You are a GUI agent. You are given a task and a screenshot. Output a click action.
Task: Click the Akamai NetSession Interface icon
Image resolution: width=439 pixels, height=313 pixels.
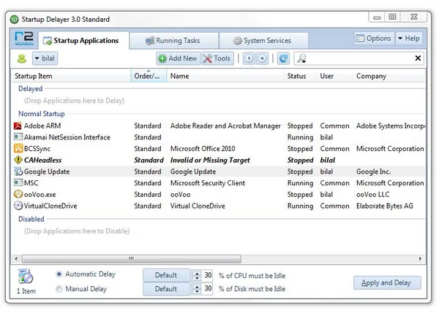[x=18, y=137]
